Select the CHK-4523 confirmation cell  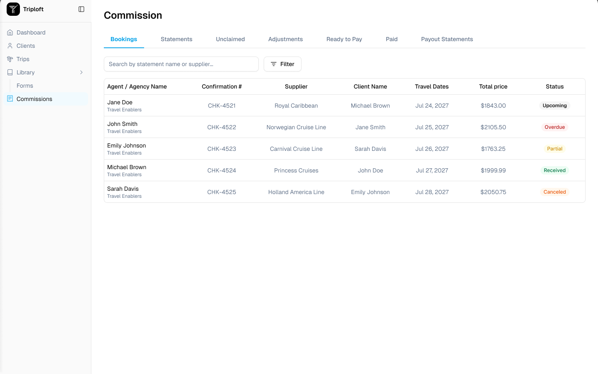point(222,149)
